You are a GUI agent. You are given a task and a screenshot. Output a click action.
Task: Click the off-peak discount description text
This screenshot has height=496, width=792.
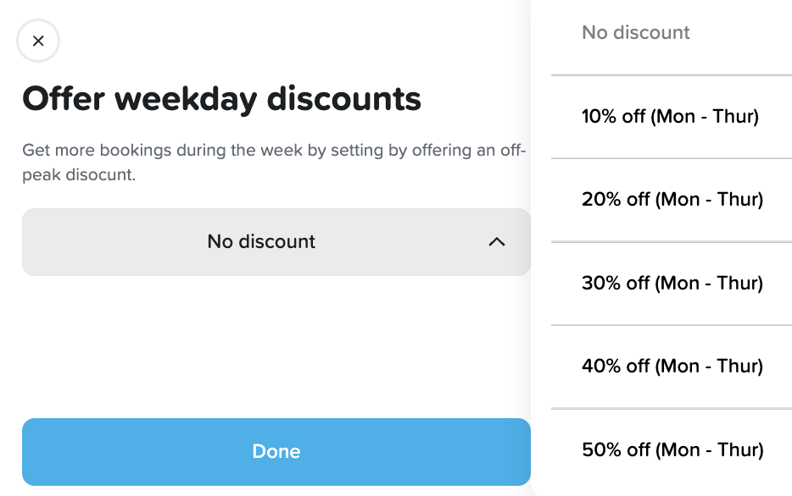[x=274, y=163]
